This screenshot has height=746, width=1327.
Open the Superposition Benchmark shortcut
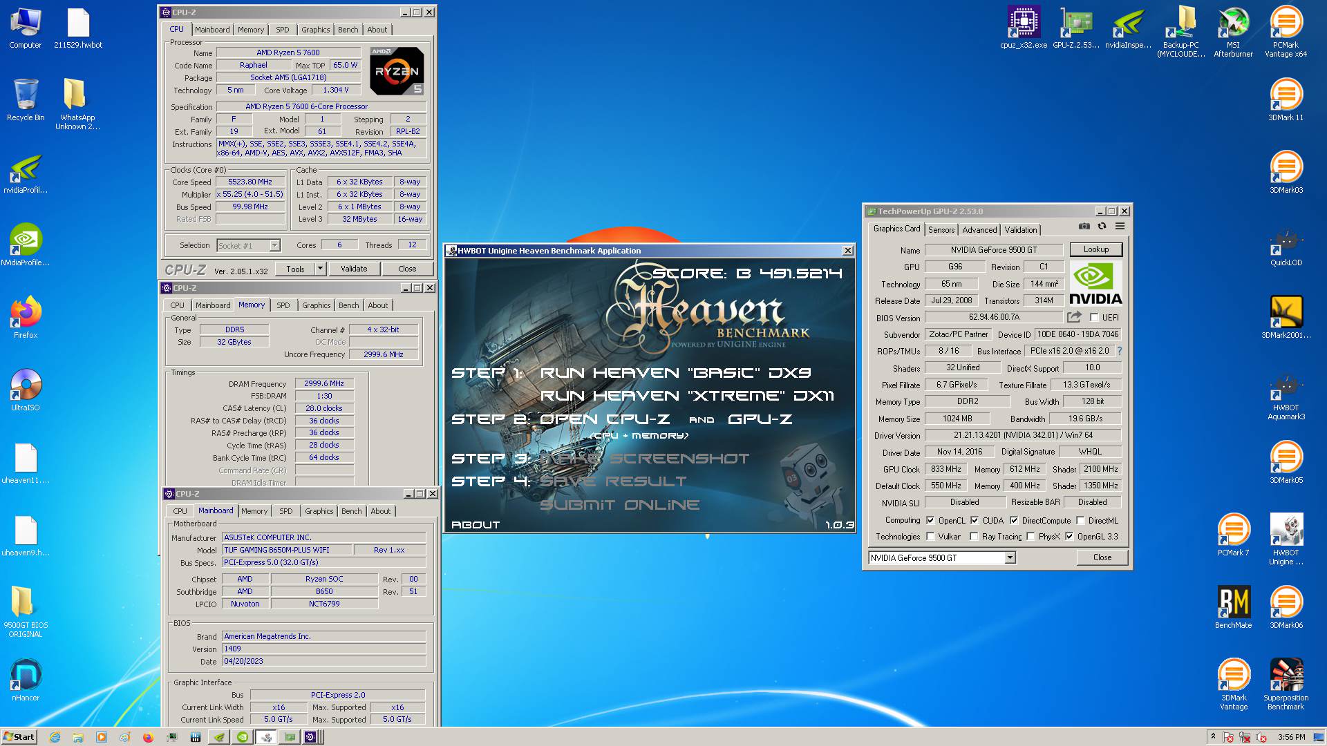[1286, 685]
